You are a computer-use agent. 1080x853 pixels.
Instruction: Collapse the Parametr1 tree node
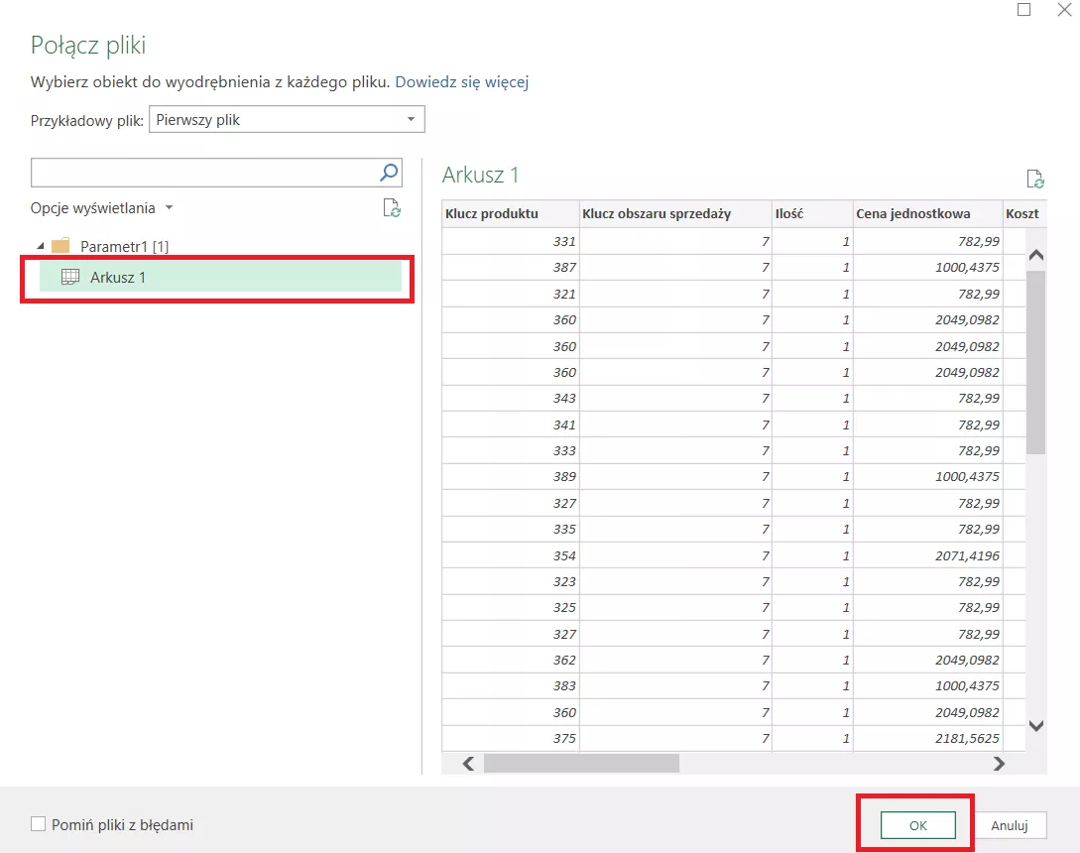tap(40, 246)
